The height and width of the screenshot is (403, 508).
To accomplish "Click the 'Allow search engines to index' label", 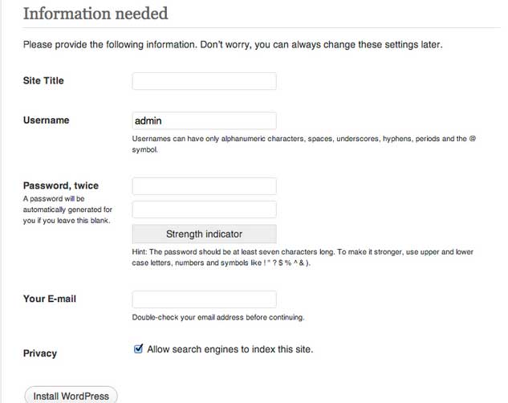I will pos(230,349).
